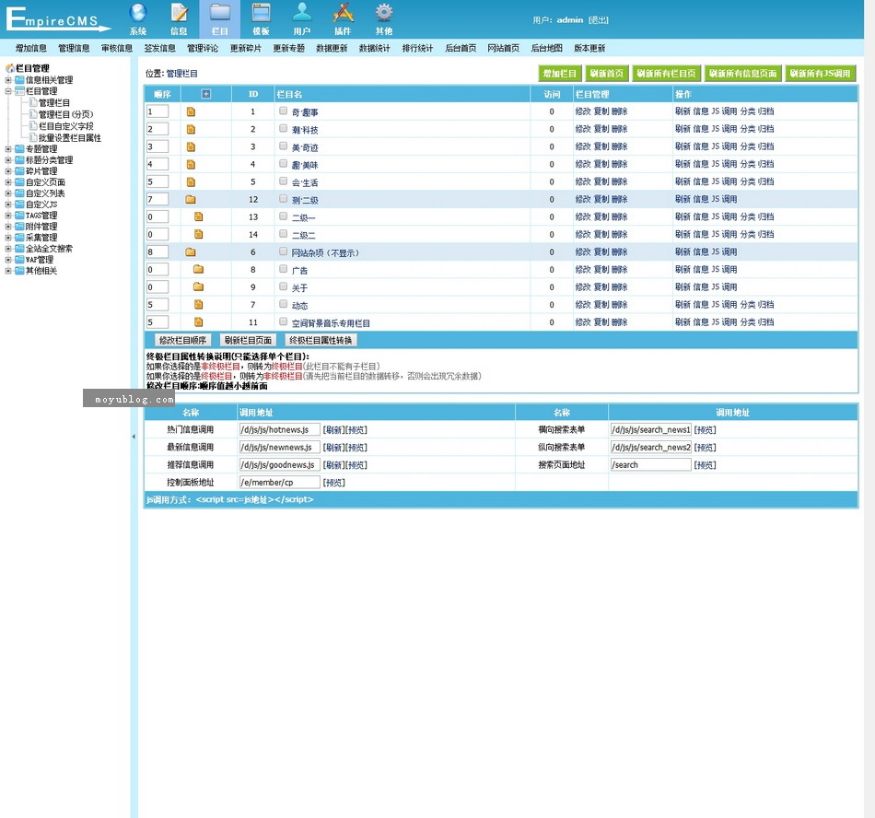Collapse the 栏目管理 tree node
Screen dimensions: 875x818
tap(8, 91)
